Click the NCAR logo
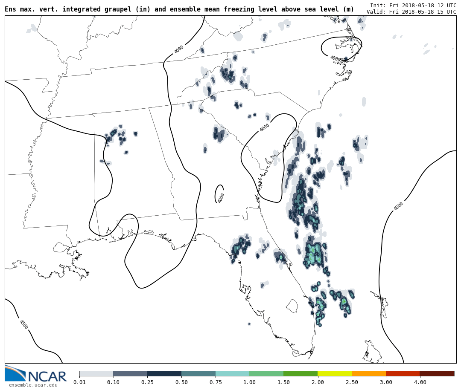Screen dimensions: 461x390 [36, 374]
